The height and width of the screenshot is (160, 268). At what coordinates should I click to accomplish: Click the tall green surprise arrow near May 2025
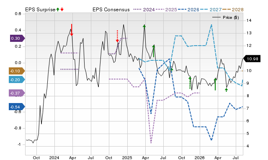point(154,51)
